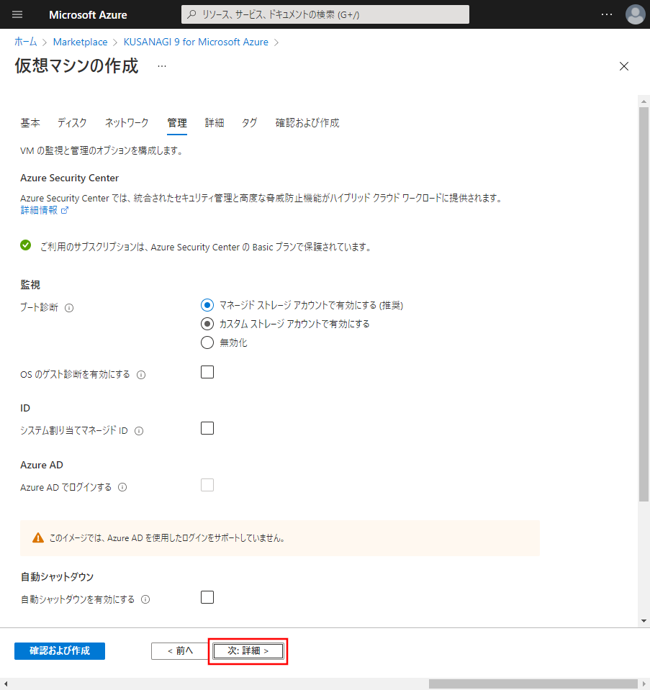650x690 pixels.
Task: Click the 監視 section heading
Action: [x=30, y=285]
